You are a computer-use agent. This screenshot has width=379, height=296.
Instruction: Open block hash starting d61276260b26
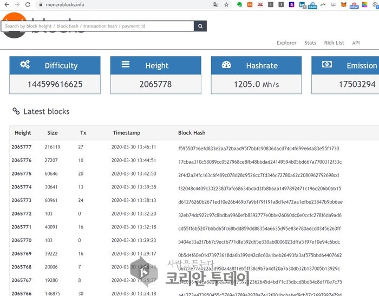260,202
